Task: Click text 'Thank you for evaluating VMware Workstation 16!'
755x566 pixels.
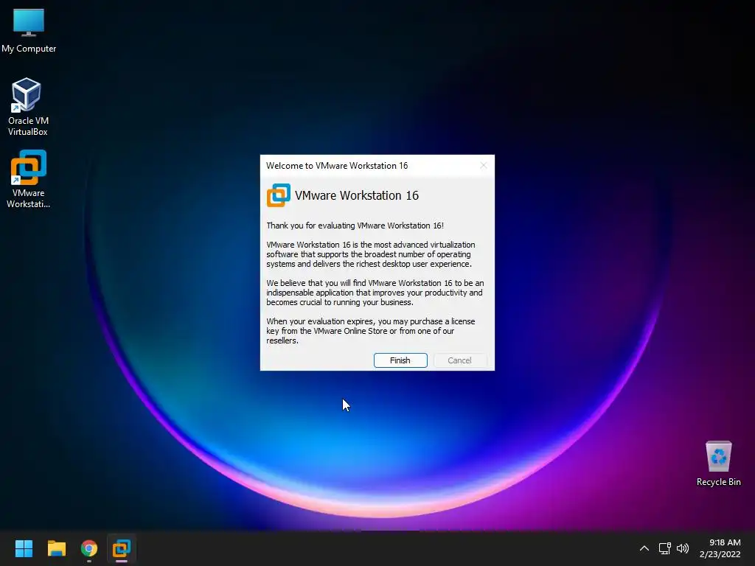Action: click(355, 226)
